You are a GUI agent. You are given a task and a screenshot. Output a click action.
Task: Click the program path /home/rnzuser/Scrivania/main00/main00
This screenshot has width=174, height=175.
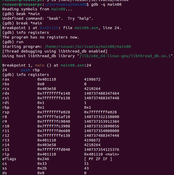point(88,47)
